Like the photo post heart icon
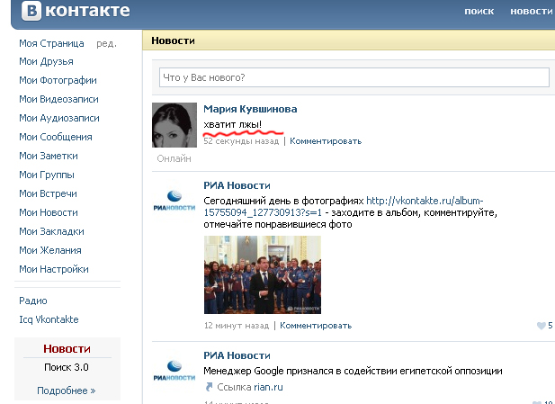Image resolution: width=555 pixels, height=404 pixels. 542,326
